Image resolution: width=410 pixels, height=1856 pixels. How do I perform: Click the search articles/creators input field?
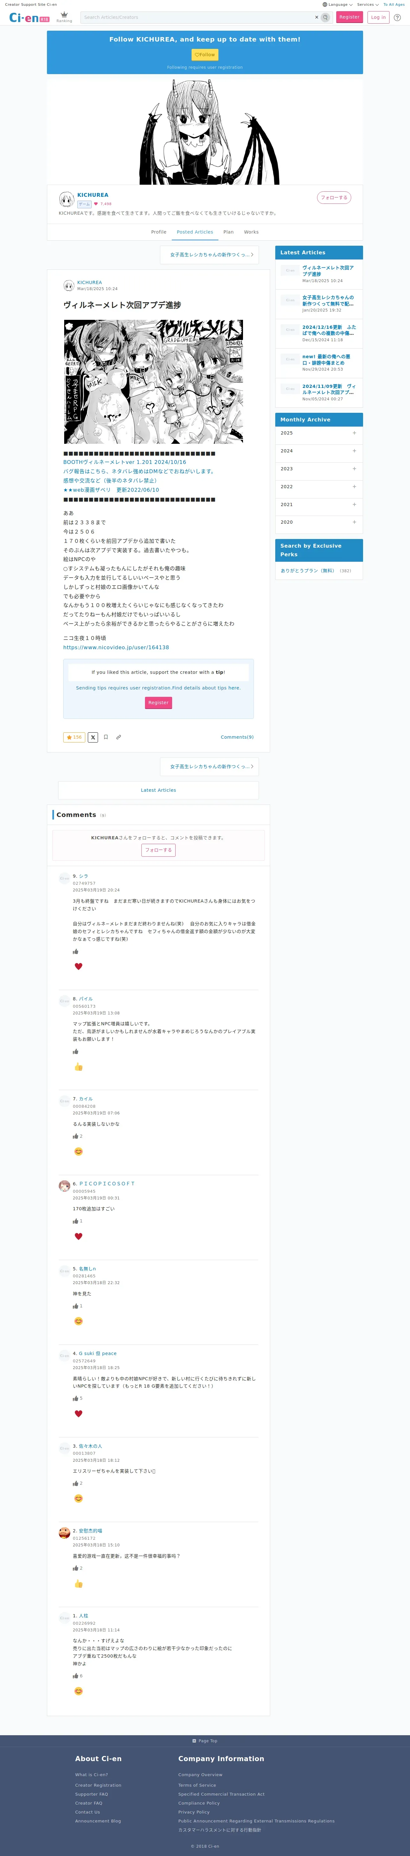pos(198,17)
